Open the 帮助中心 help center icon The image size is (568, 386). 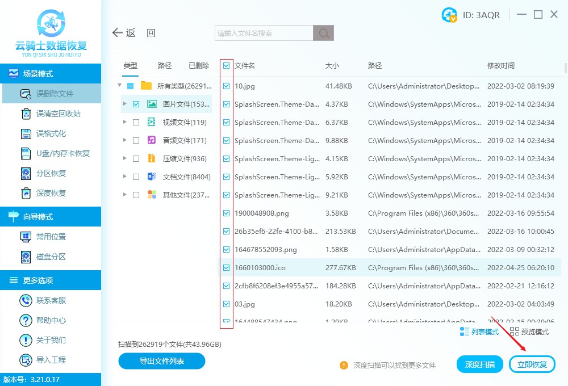click(26, 321)
